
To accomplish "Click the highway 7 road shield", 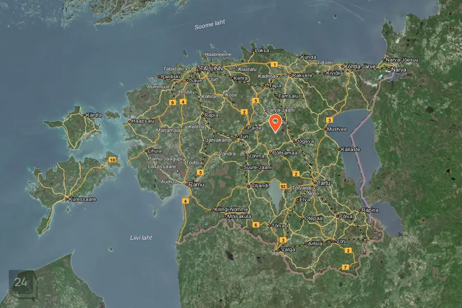I will click(345, 267).
